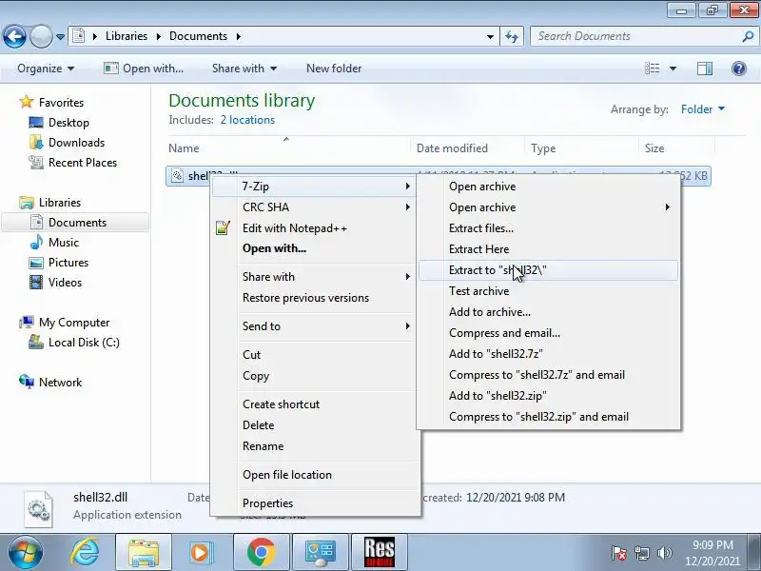Screen dimensions: 761x571
Task: Click the Open with... toolbar button
Action: coord(144,69)
